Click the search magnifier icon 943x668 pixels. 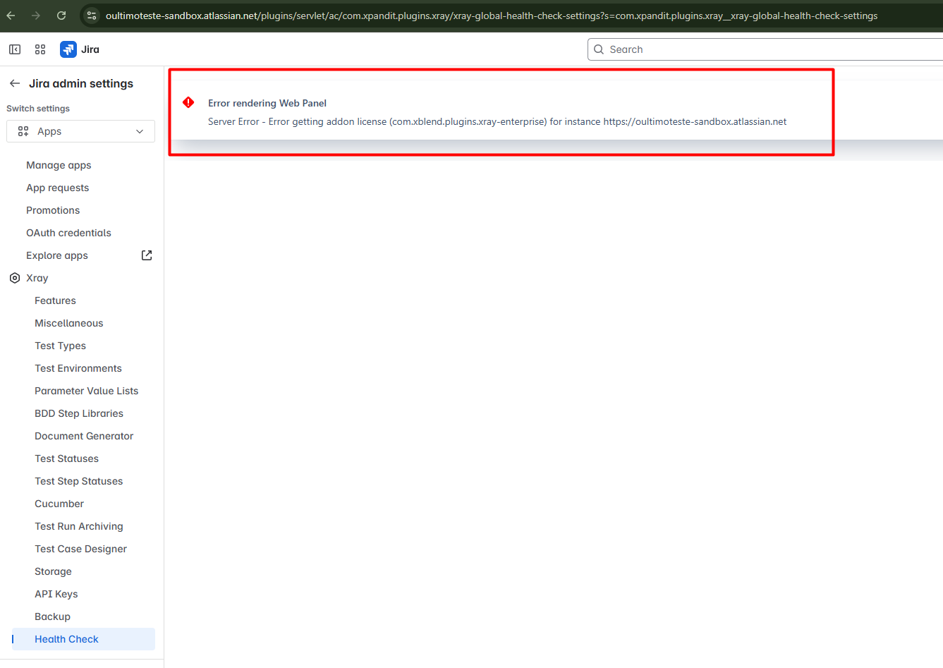[x=599, y=49]
